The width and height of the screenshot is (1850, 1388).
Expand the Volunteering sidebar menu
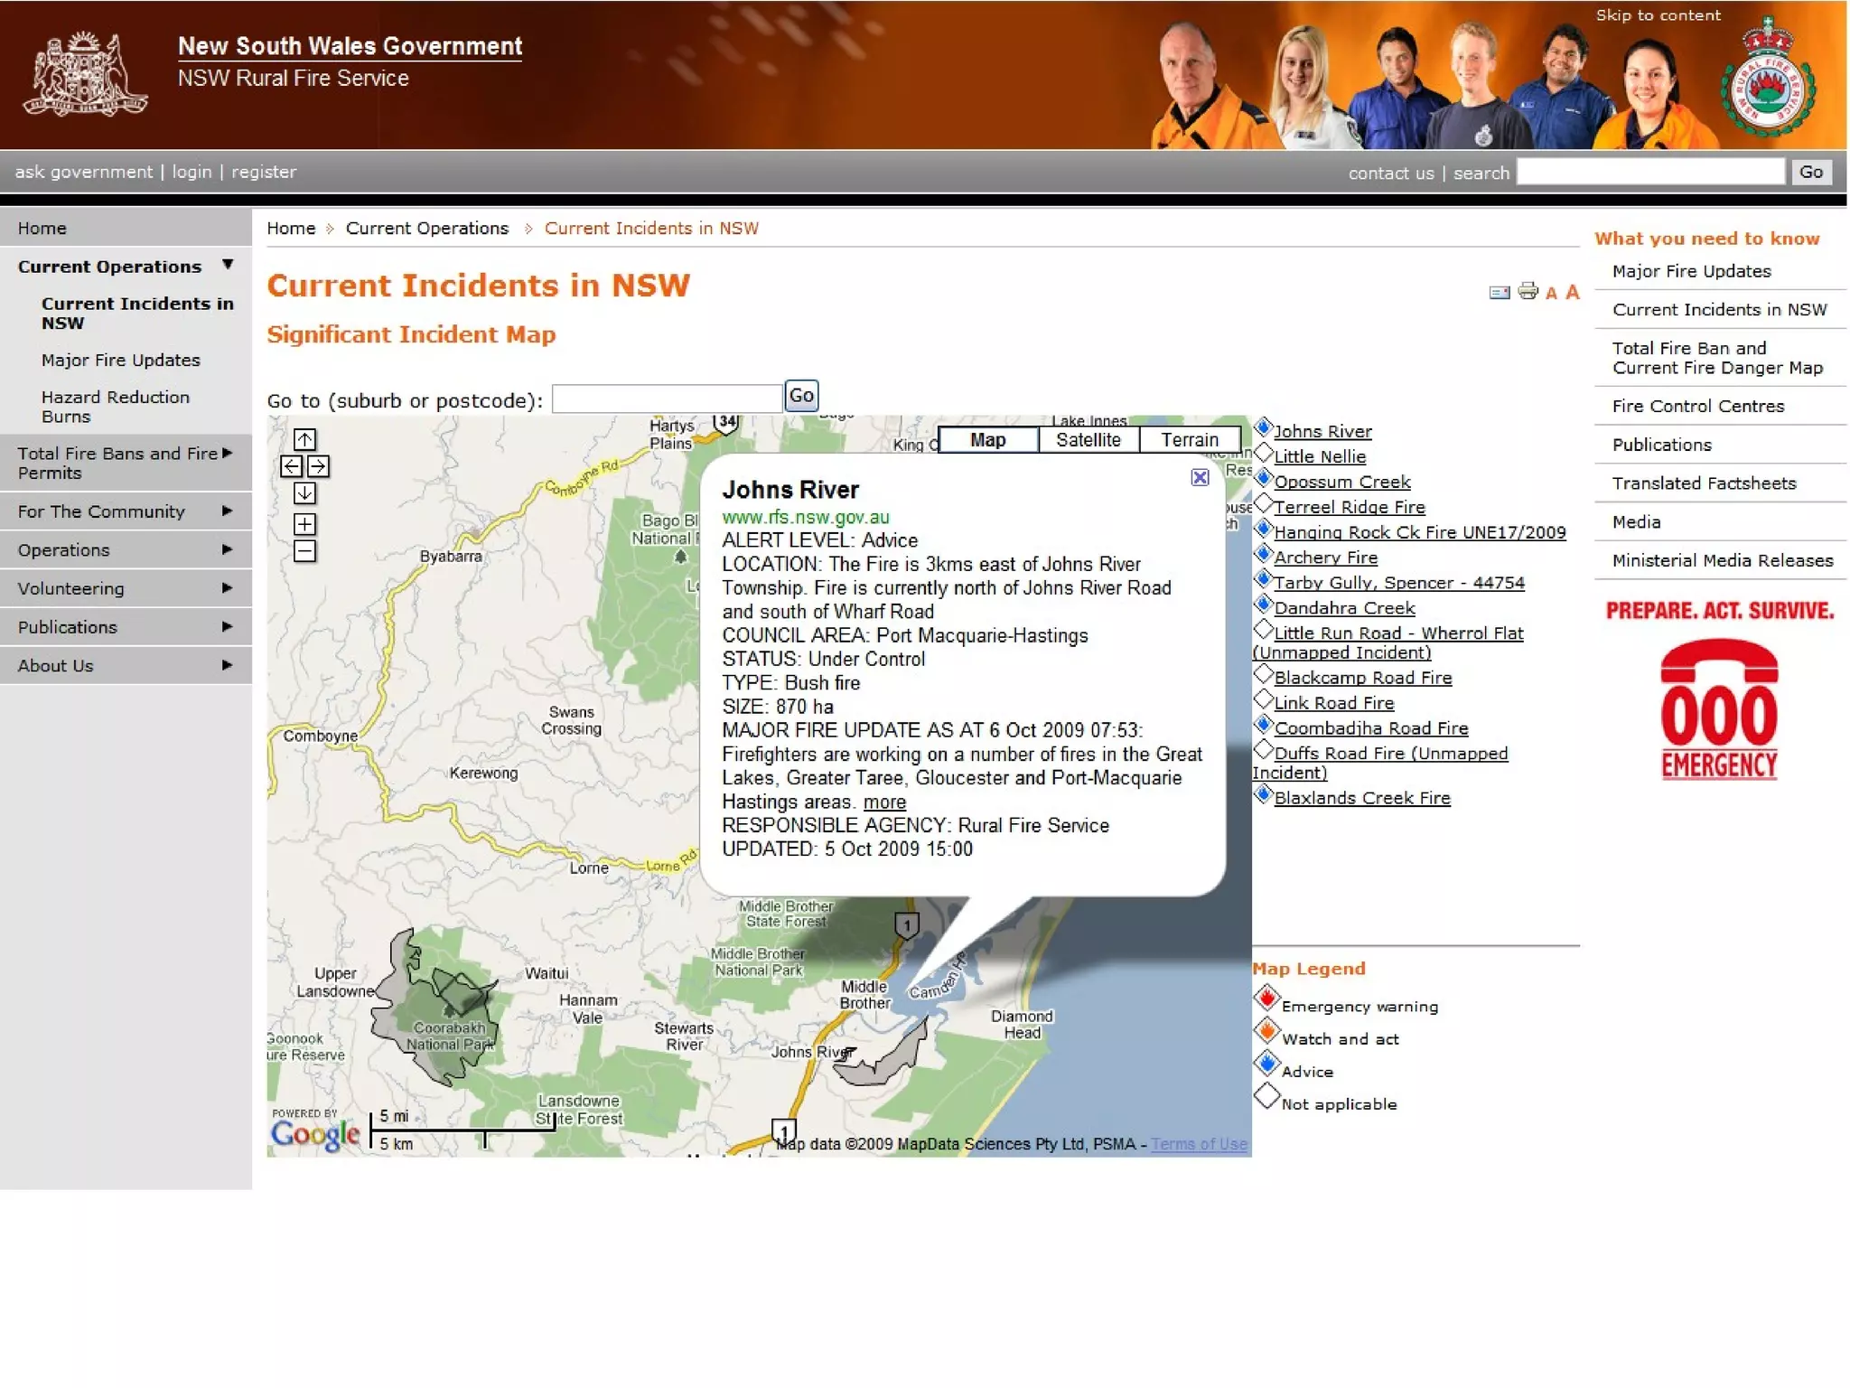pos(227,588)
